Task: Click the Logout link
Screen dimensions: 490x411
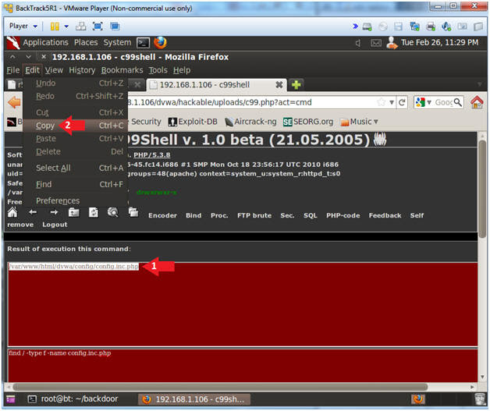Action: [55, 225]
